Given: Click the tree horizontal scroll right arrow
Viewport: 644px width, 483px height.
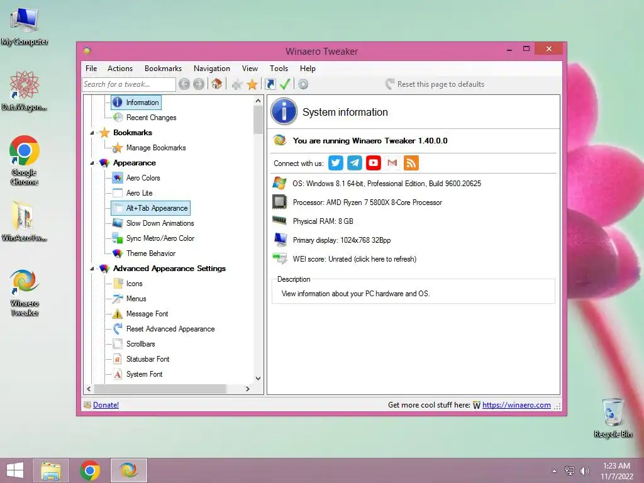Looking at the screenshot, I should [247, 389].
